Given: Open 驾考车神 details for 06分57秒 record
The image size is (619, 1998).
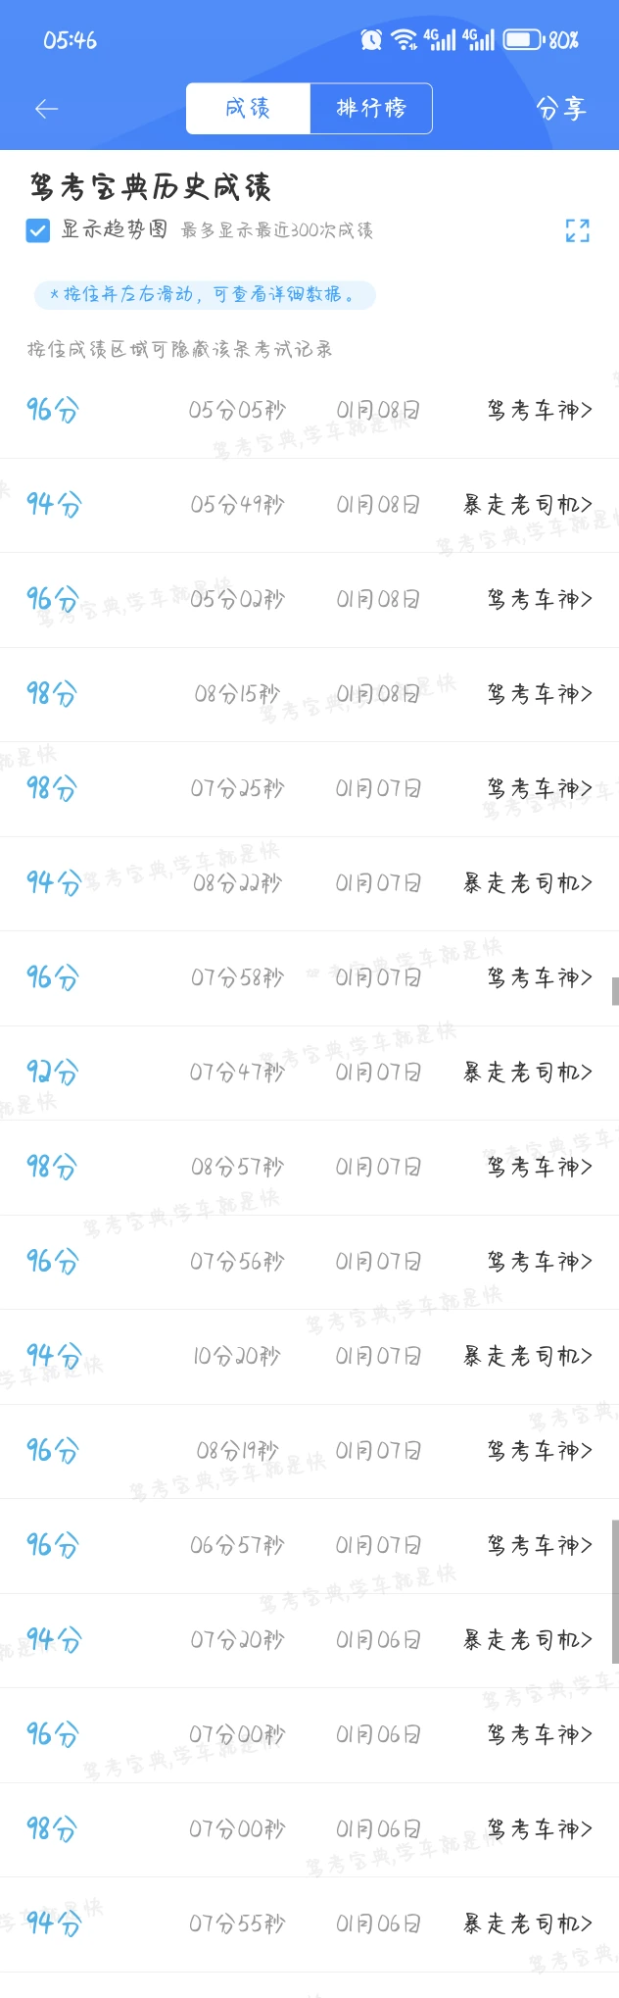Looking at the screenshot, I should [x=540, y=1545].
